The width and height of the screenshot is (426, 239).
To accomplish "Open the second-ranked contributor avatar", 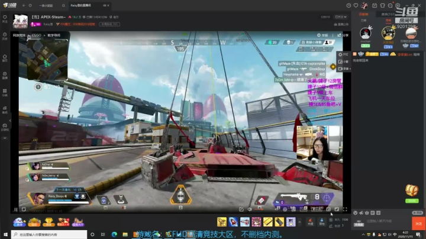I will tap(366, 33).
